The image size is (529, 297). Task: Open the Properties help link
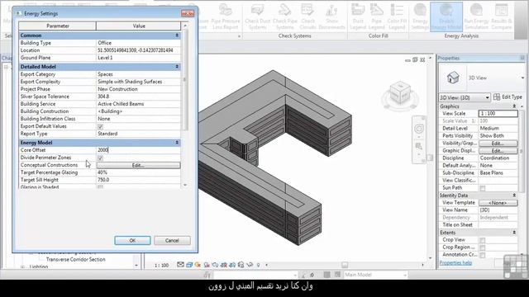(x=455, y=263)
